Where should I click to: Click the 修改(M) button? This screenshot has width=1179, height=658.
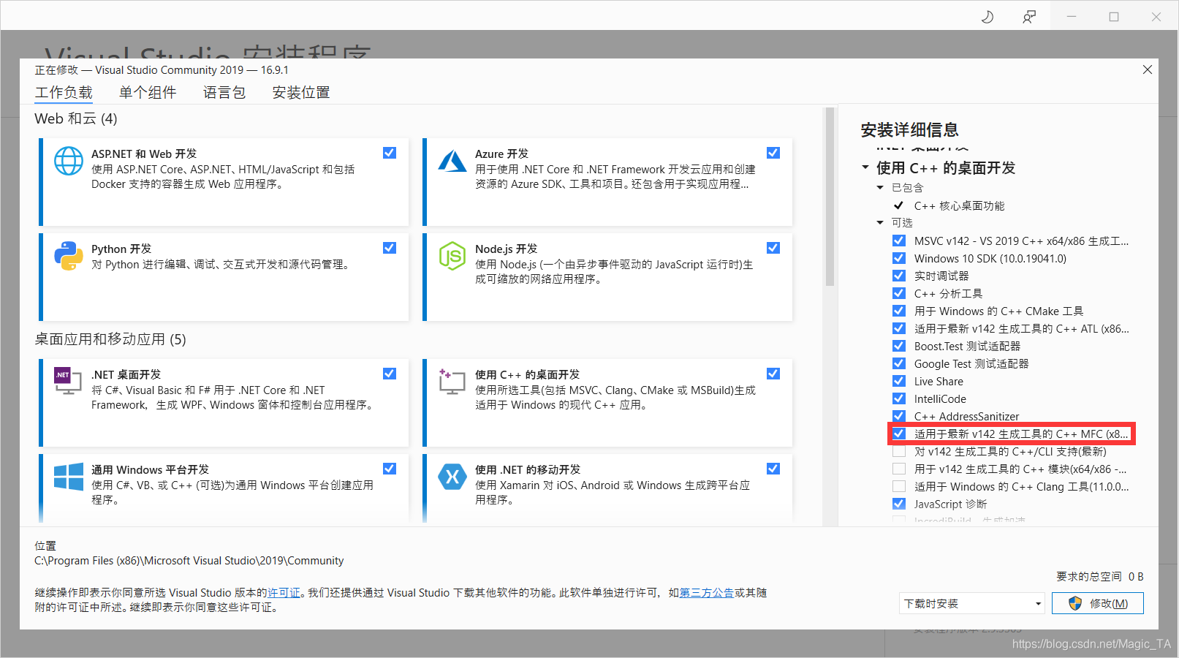(x=1098, y=603)
